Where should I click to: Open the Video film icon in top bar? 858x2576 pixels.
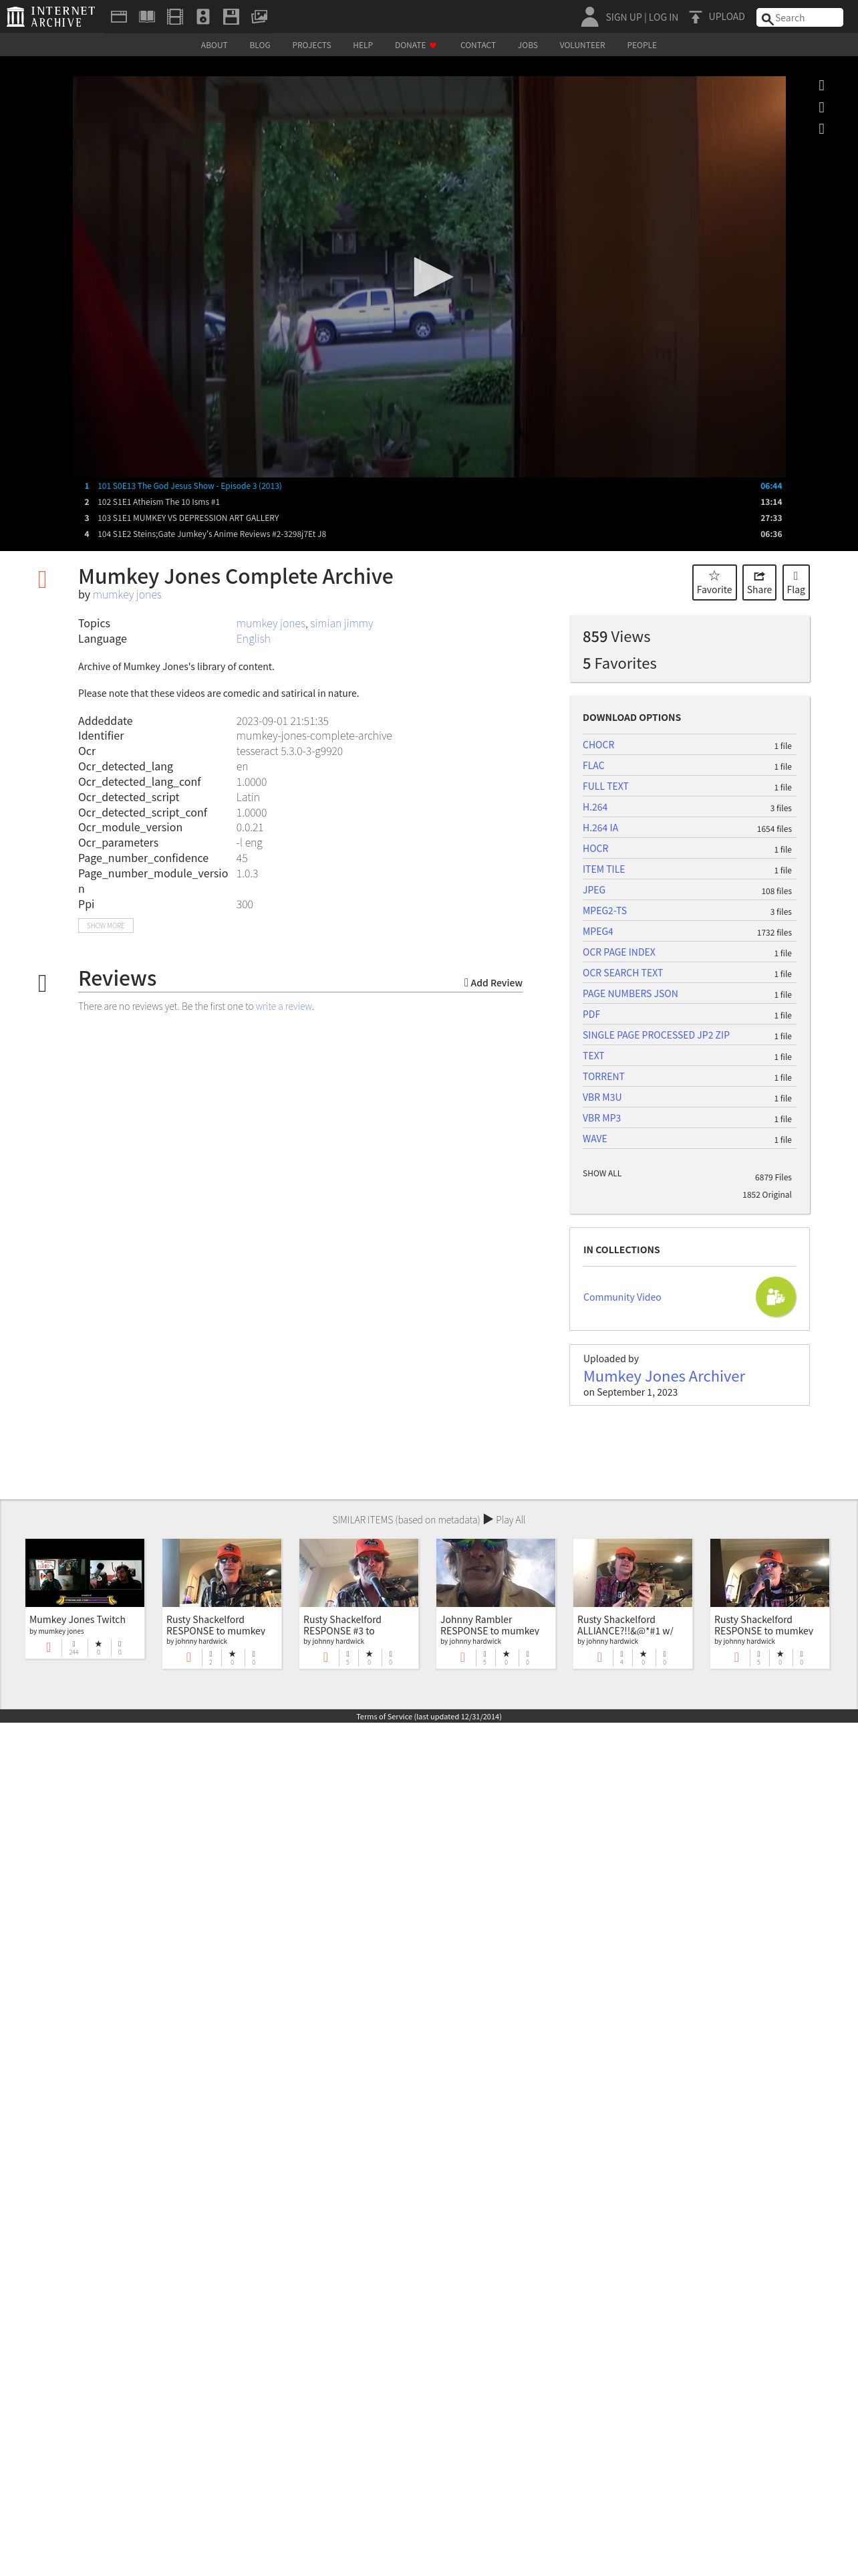click(175, 16)
